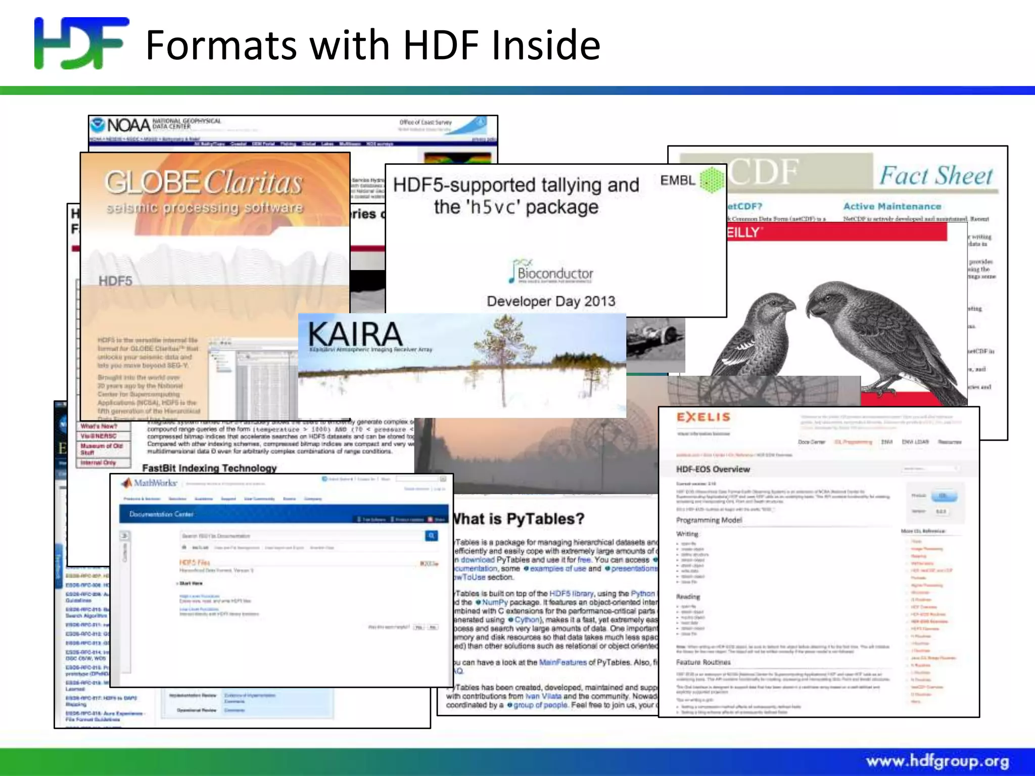Click the What is PyTables? heading

(x=518, y=519)
